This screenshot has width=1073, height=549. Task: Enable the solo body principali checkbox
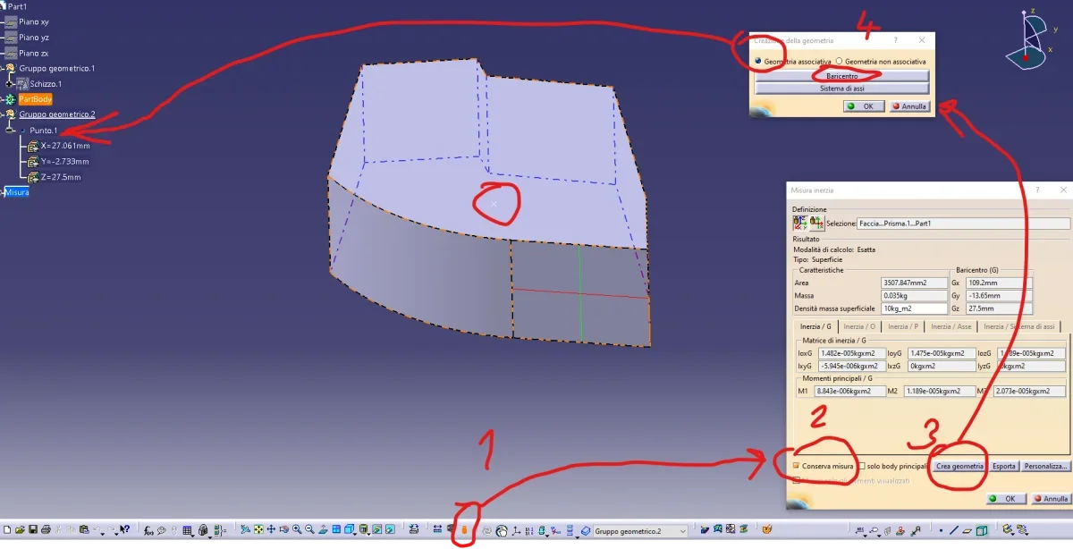[x=862, y=466]
